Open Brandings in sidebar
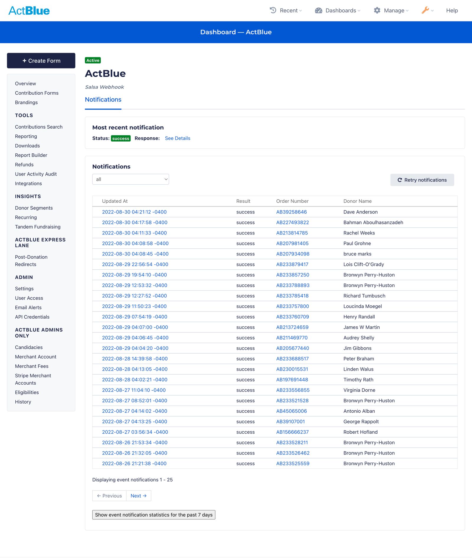 pyautogui.click(x=26, y=103)
